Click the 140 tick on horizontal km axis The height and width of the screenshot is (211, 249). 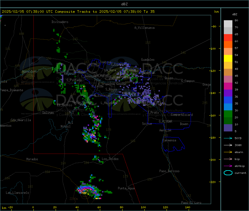188,207
